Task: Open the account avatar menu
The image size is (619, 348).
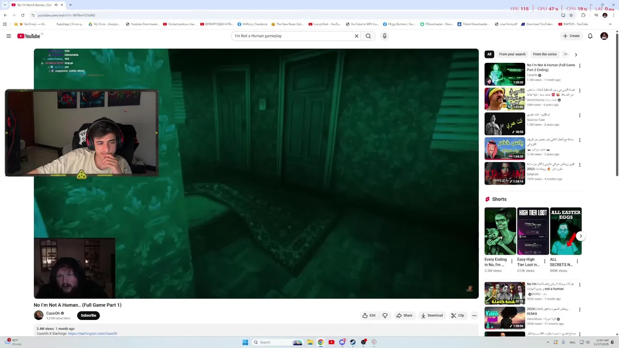Action: click(604, 36)
